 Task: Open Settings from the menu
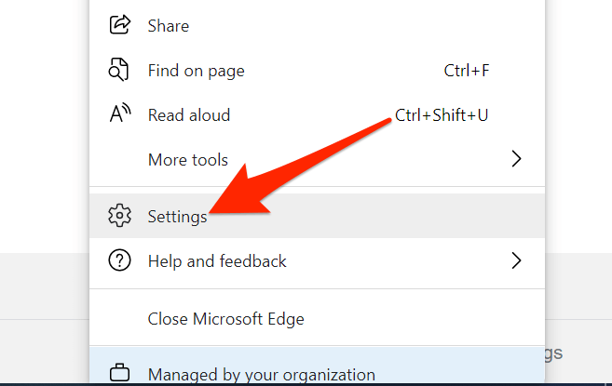click(x=177, y=216)
